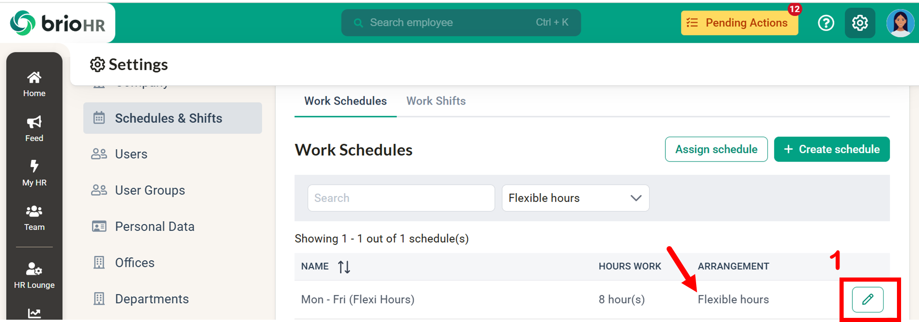The height and width of the screenshot is (322, 919).
Task: Open Pending Actions list
Action: pyautogui.click(x=739, y=23)
